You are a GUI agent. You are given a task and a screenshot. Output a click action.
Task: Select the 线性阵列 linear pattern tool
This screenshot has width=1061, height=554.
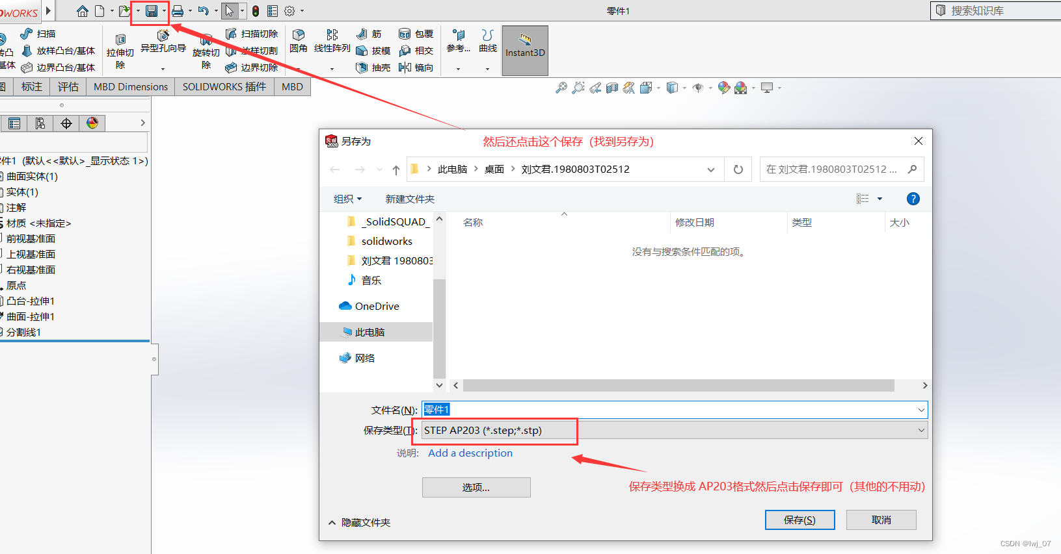(332, 40)
